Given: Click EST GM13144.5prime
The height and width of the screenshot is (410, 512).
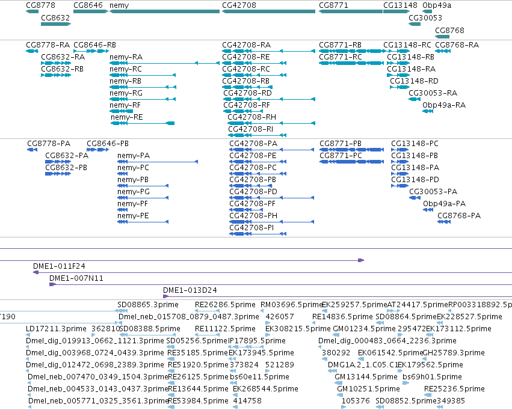Looking at the screenshot, I should [366, 377].
